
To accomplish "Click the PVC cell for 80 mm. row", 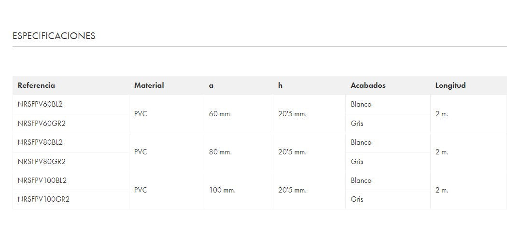I will [x=141, y=152].
